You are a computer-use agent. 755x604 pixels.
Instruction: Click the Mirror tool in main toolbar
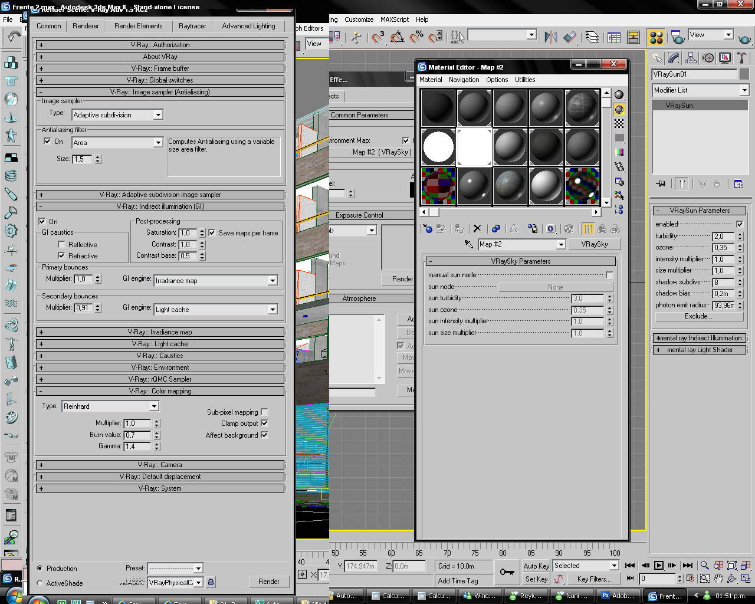pyautogui.click(x=551, y=38)
